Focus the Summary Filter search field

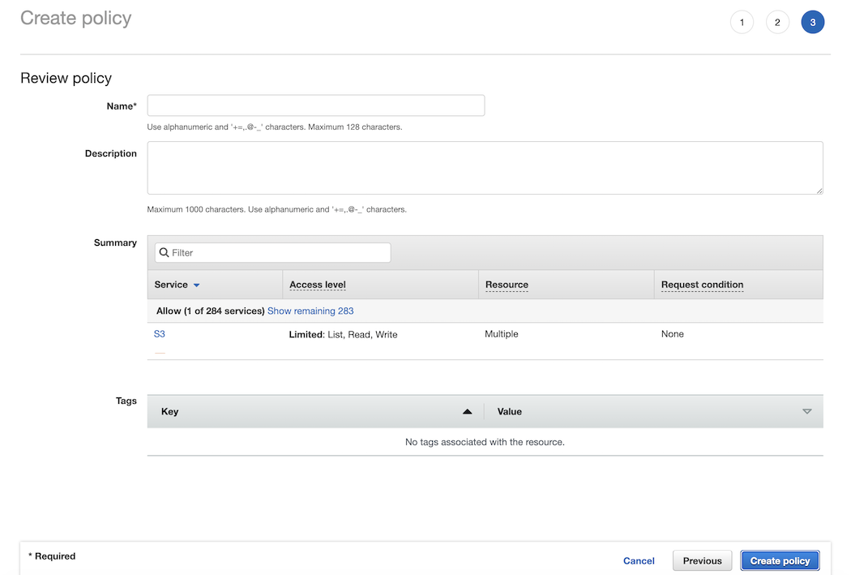click(x=278, y=253)
